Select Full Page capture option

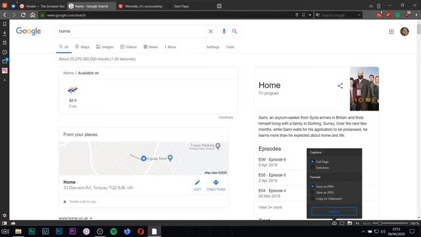(320, 162)
